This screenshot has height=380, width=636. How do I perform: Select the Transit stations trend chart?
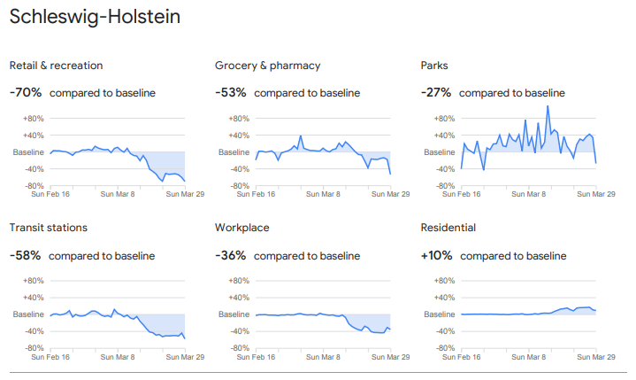(118, 314)
